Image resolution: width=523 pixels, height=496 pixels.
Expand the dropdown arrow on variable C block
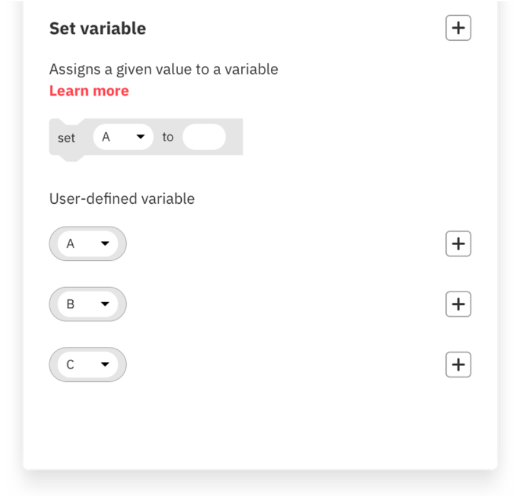pos(105,364)
